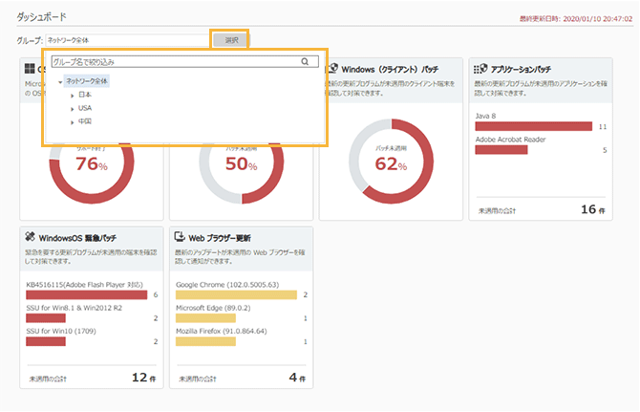Click the magnifier icon in group search

(x=305, y=62)
